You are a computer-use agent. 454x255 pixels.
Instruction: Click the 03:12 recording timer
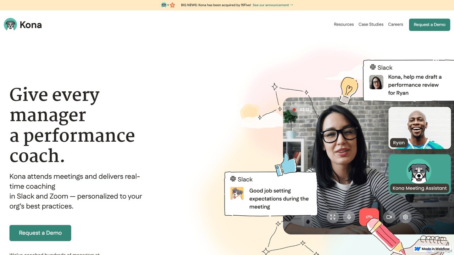pos(304,109)
